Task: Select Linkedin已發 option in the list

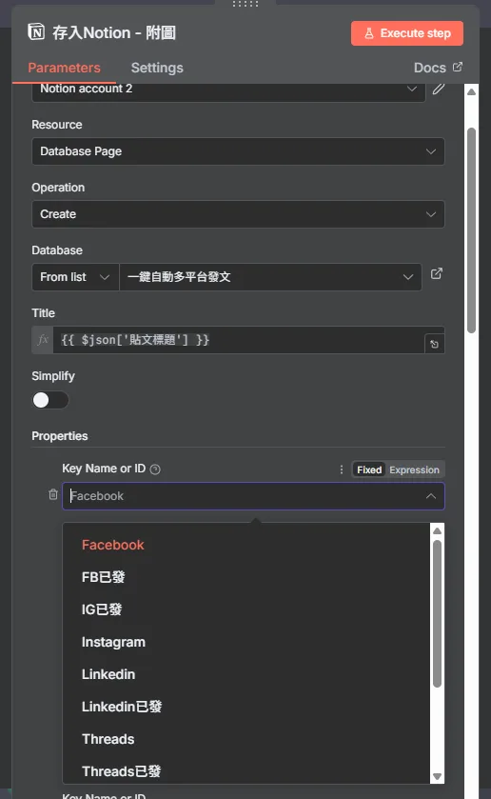Action: [x=246, y=707]
